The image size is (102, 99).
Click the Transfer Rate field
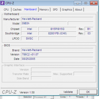41,74
